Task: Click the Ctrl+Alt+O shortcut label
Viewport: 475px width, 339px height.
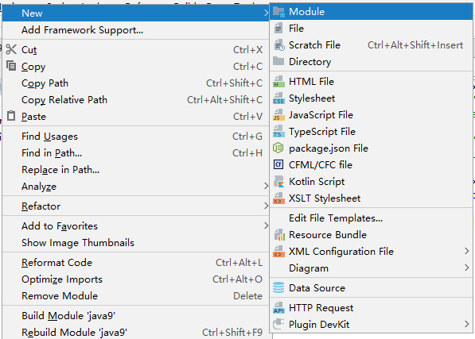Action: 237,279
